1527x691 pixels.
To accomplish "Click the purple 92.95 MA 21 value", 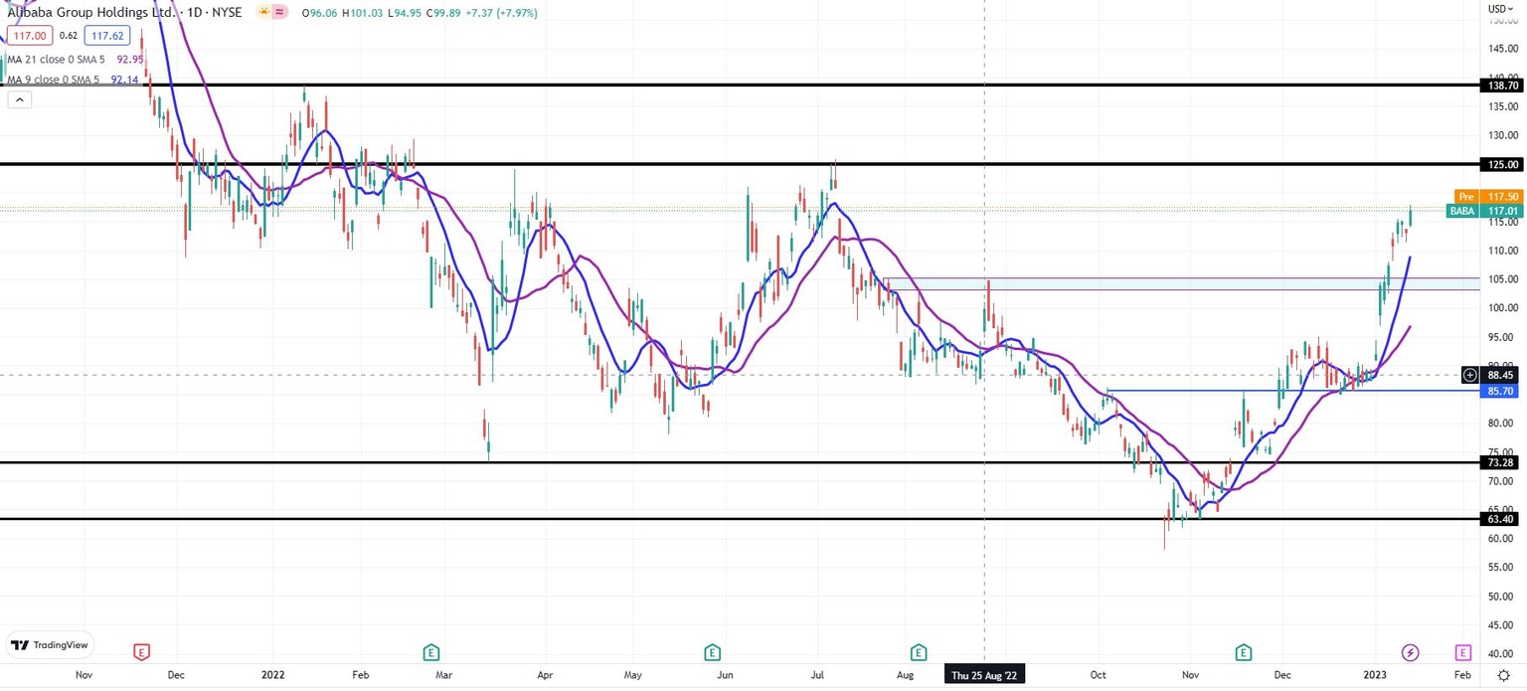I will pos(130,60).
